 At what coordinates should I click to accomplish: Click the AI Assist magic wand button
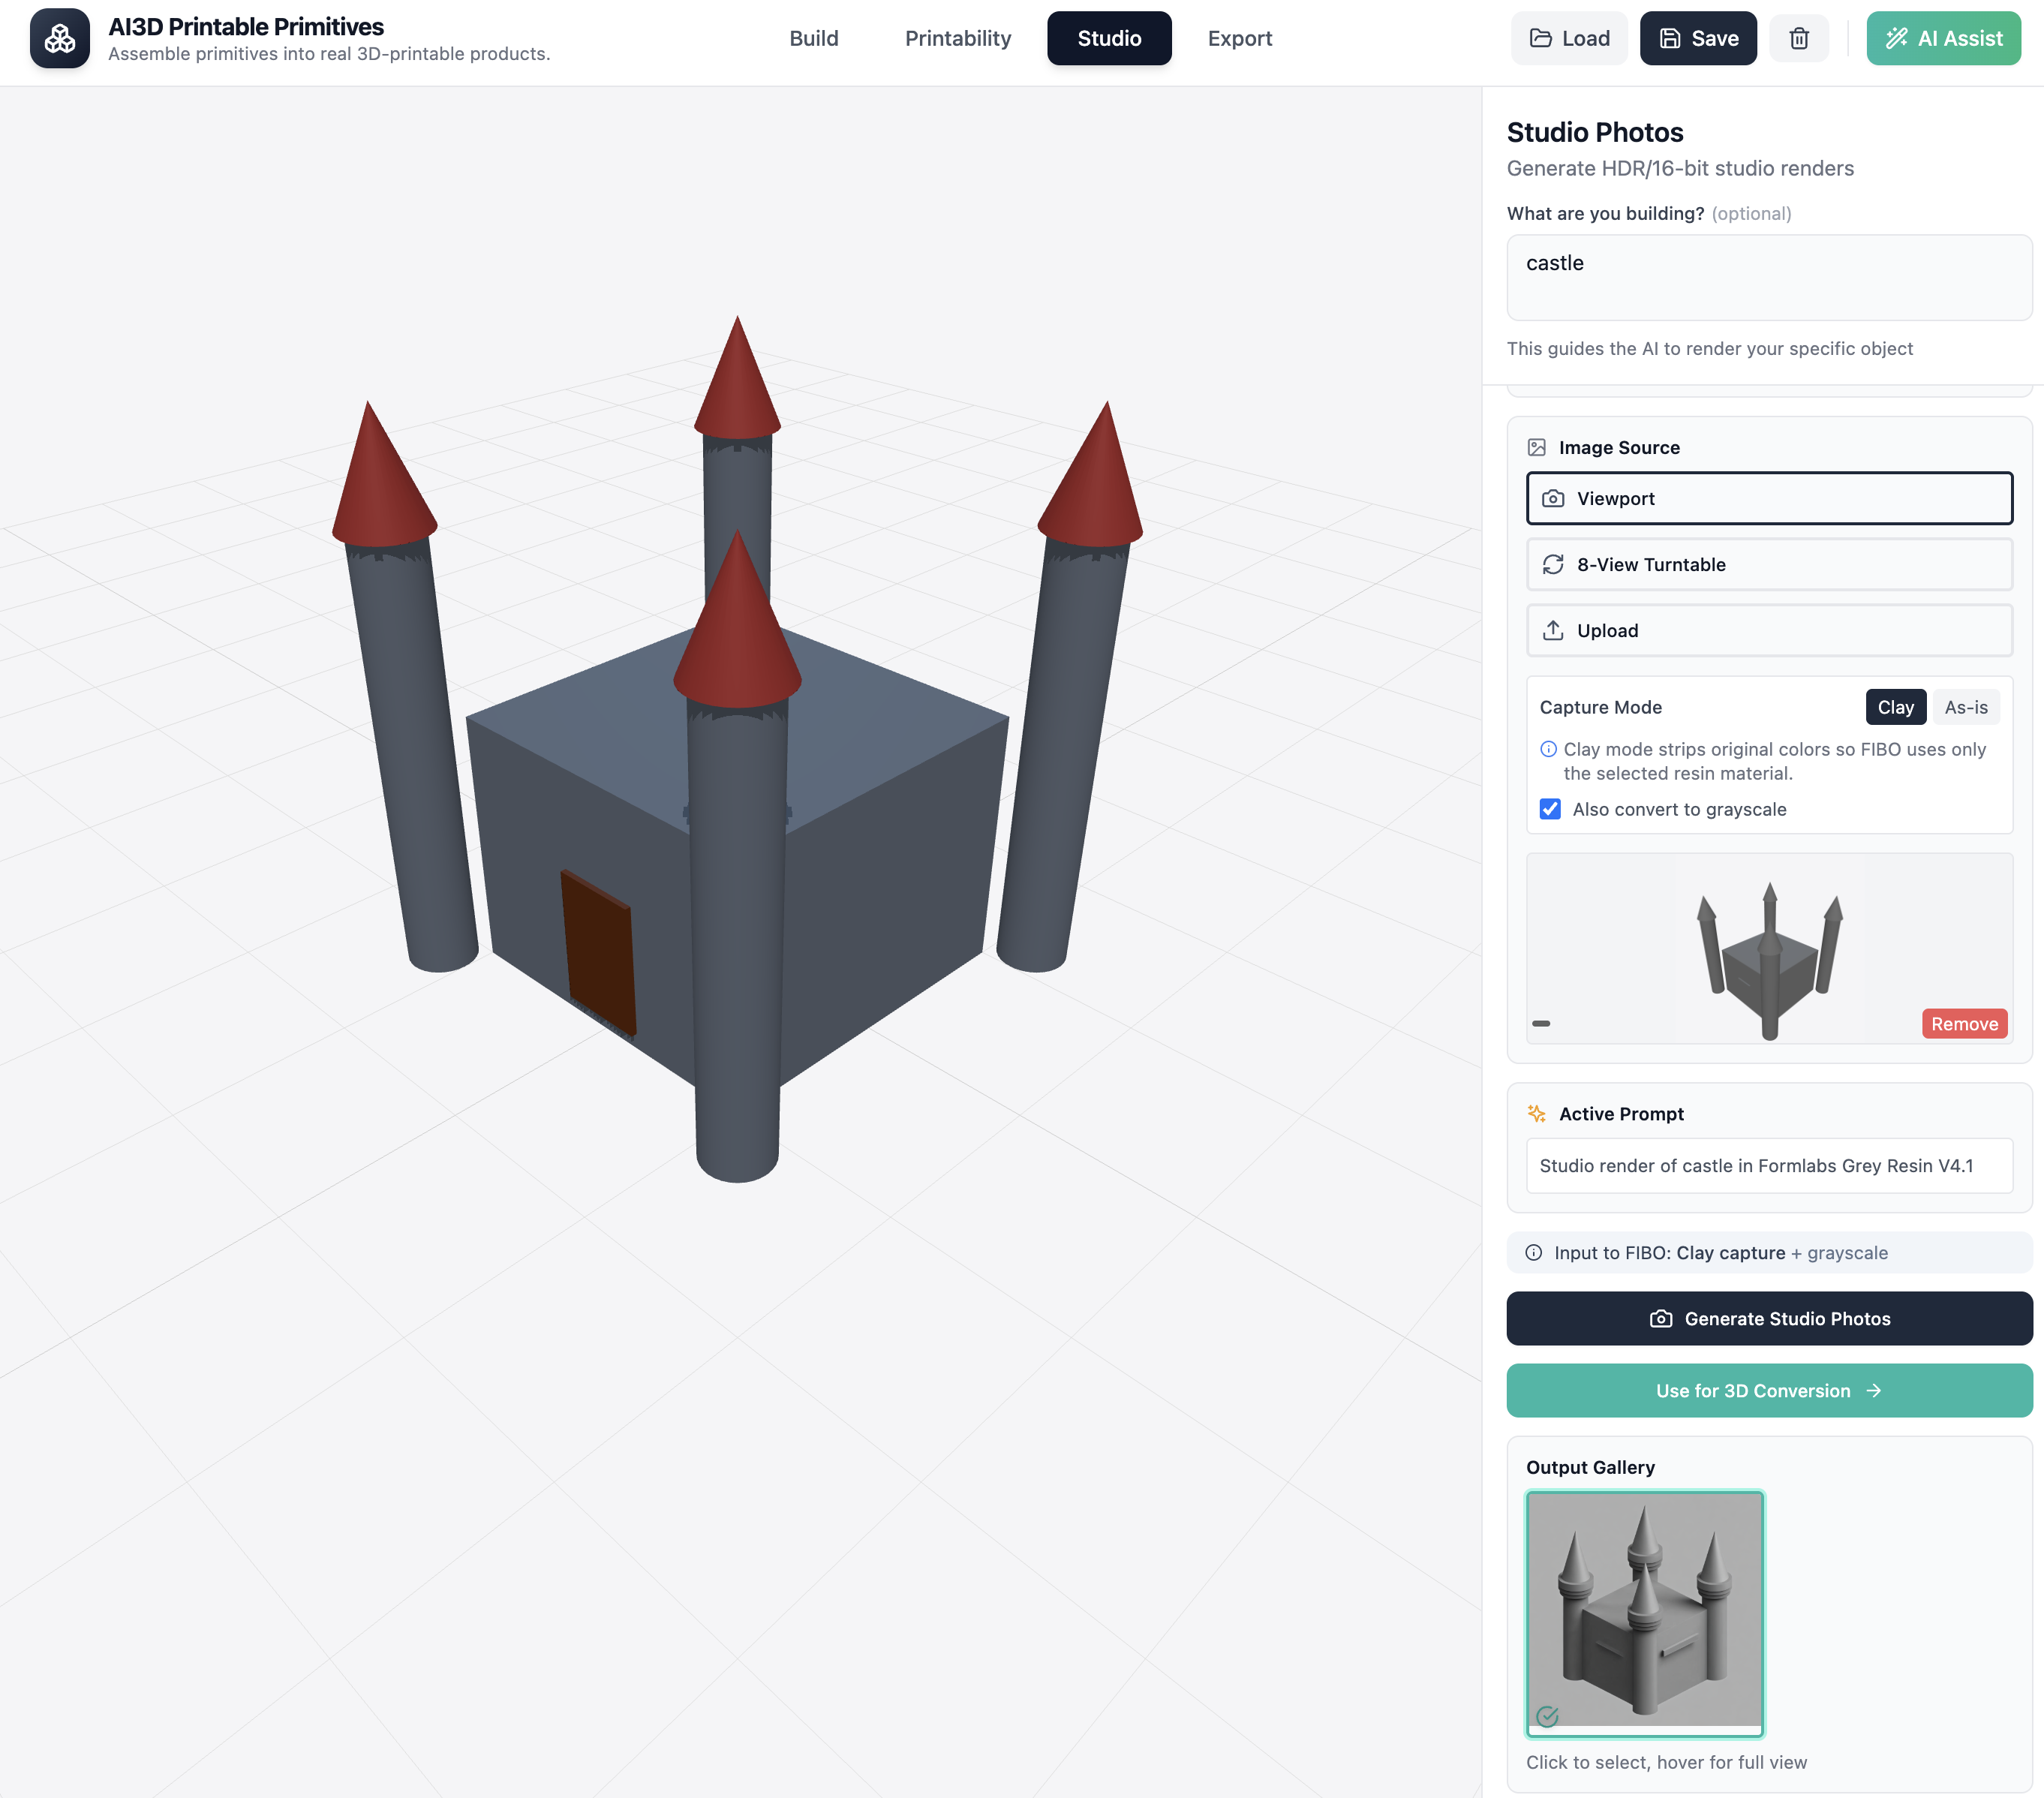coord(1942,38)
